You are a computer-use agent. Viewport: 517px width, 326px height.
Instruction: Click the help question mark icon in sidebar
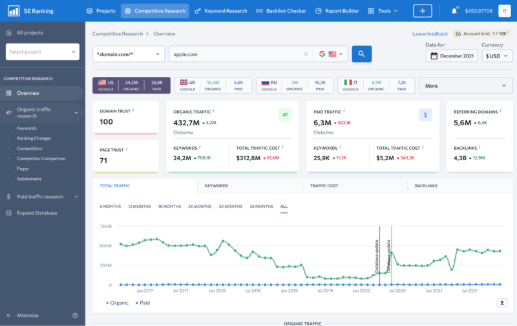tap(75, 316)
